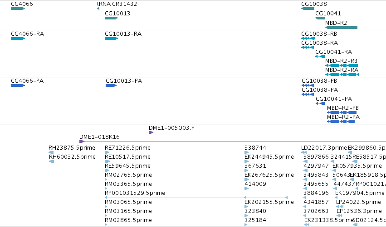
Task: Select the EK202155.5prime label
Action: tap(269, 203)
